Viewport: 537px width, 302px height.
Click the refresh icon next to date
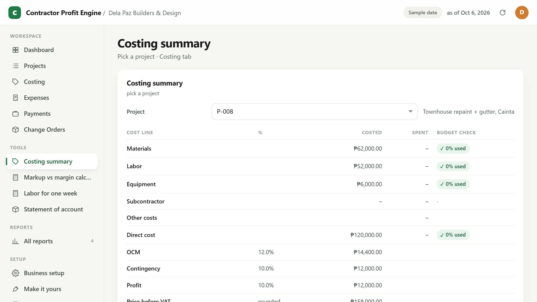(503, 13)
